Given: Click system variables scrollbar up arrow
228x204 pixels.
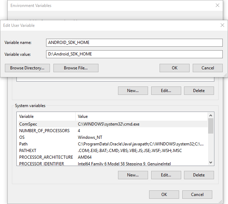Looking at the screenshot, I should [x=211, y=115].
